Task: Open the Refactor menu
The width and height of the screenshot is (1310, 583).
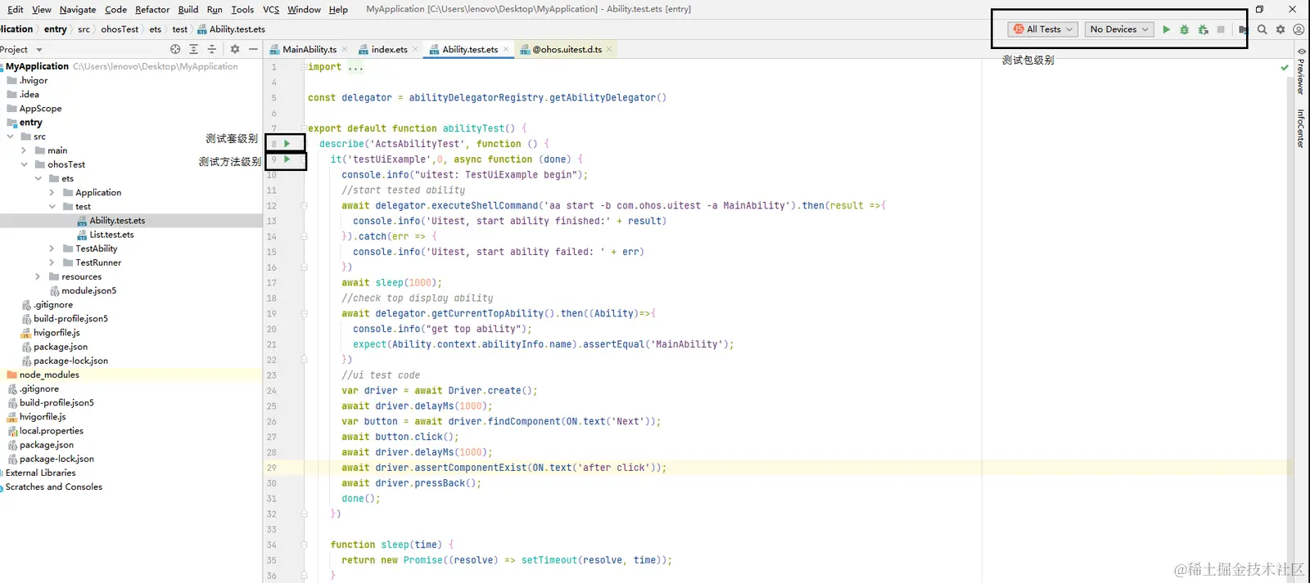Action: (x=152, y=10)
